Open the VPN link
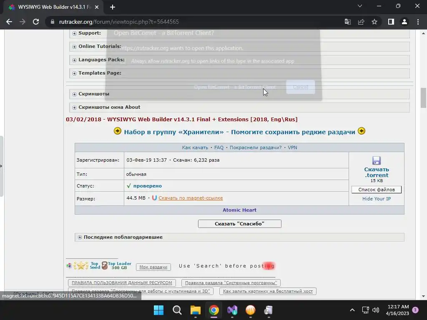Image resolution: width=427 pixels, height=320 pixels. [292, 147]
